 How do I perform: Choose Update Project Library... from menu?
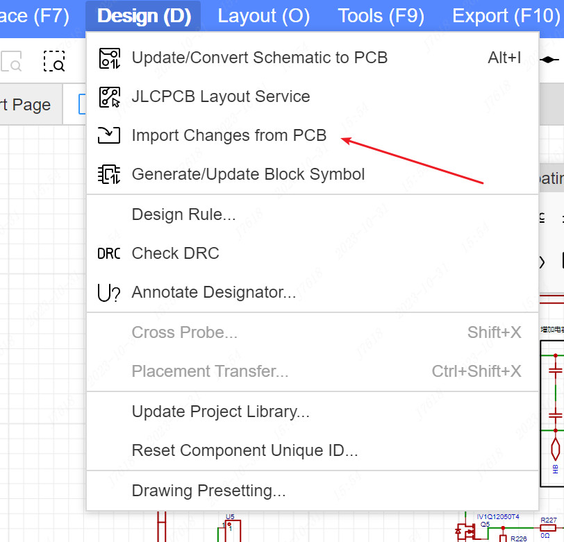(220, 412)
